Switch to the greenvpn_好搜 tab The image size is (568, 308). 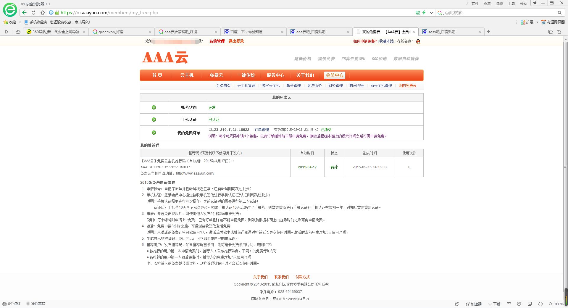(122, 32)
